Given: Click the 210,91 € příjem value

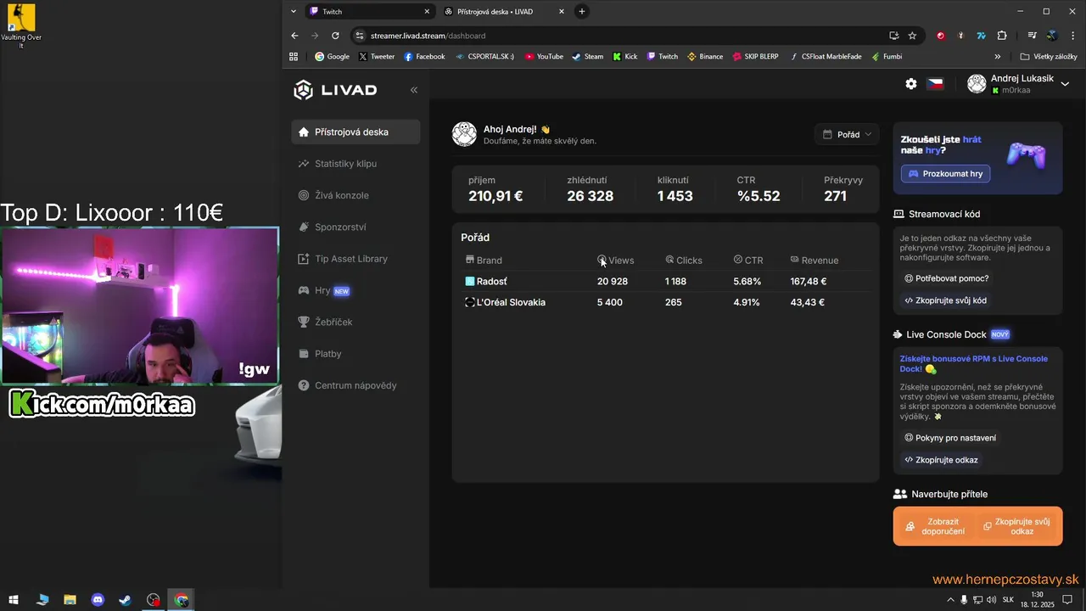Looking at the screenshot, I should pyautogui.click(x=495, y=196).
